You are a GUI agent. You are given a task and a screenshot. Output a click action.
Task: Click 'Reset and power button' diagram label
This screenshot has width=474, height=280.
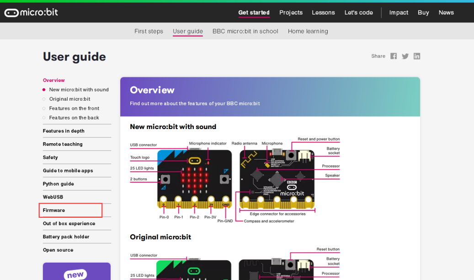click(319, 139)
